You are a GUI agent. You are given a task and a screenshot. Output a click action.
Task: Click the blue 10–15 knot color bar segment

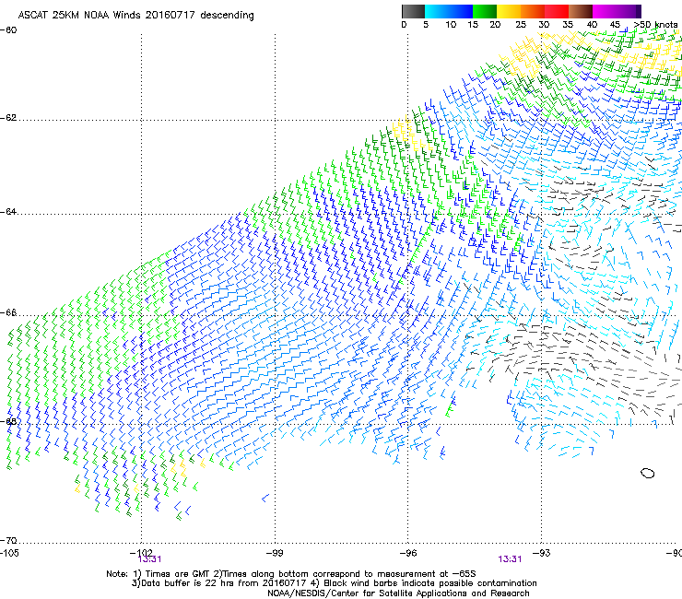coord(461,11)
